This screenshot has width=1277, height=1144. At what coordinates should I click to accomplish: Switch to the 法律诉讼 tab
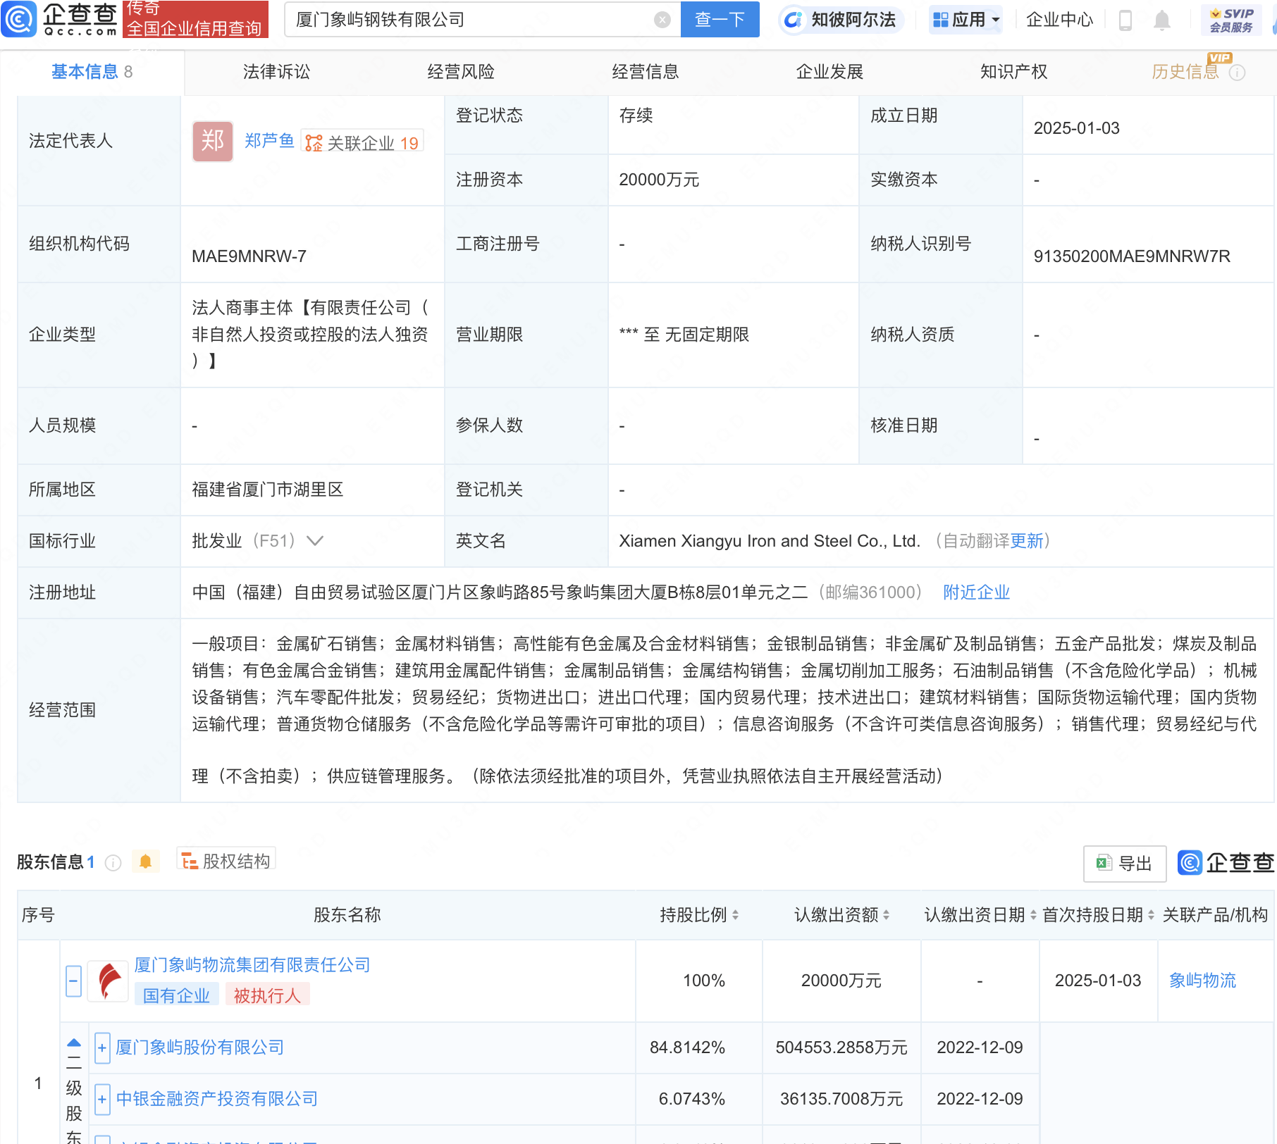tap(276, 72)
